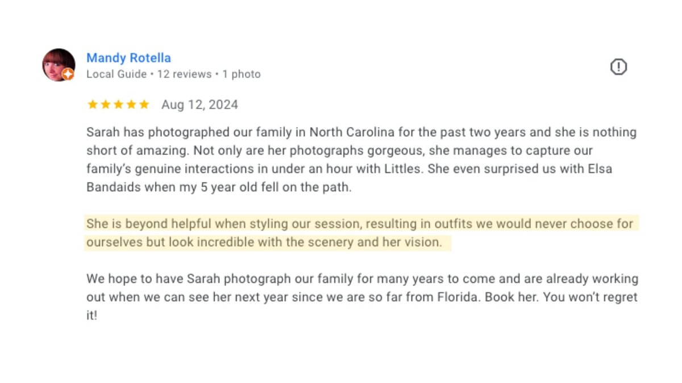Click the review date Aug 12, 2024

pos(199,104)
